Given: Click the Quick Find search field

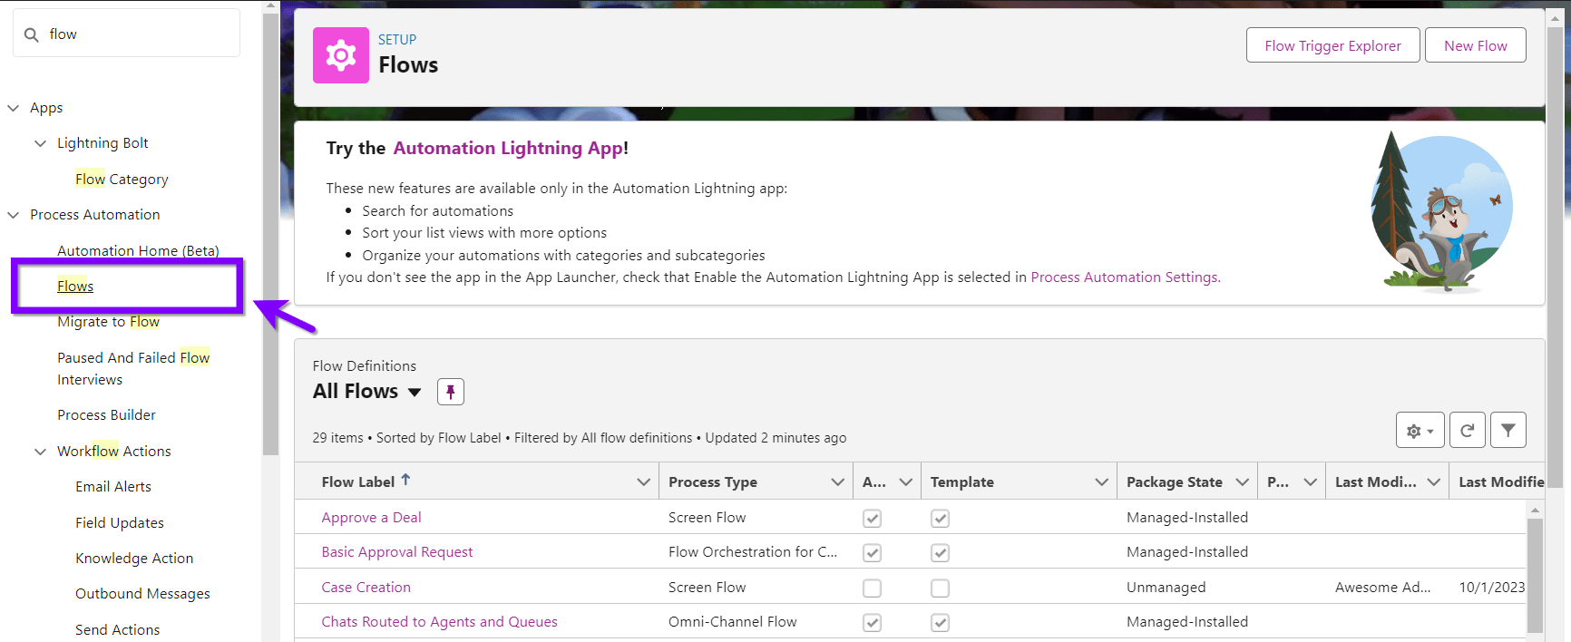Looking at the screenshot, I should [x=136, y=34].
